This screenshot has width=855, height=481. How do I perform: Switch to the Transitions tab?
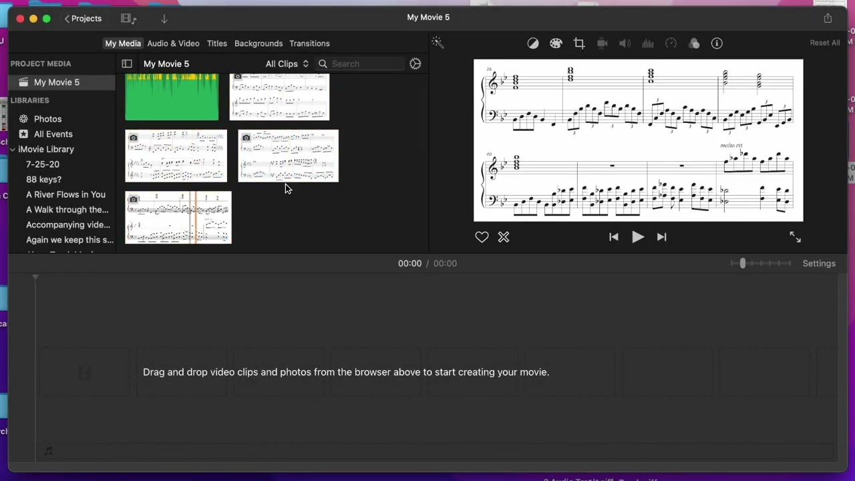(309, 43)
